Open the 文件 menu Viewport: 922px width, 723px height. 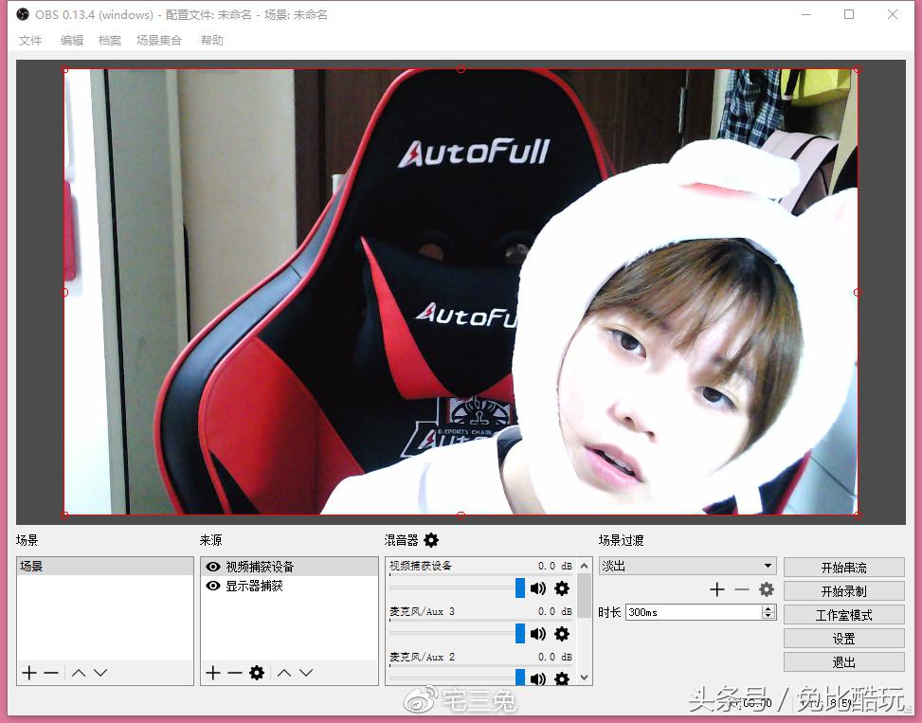[30, 40]
